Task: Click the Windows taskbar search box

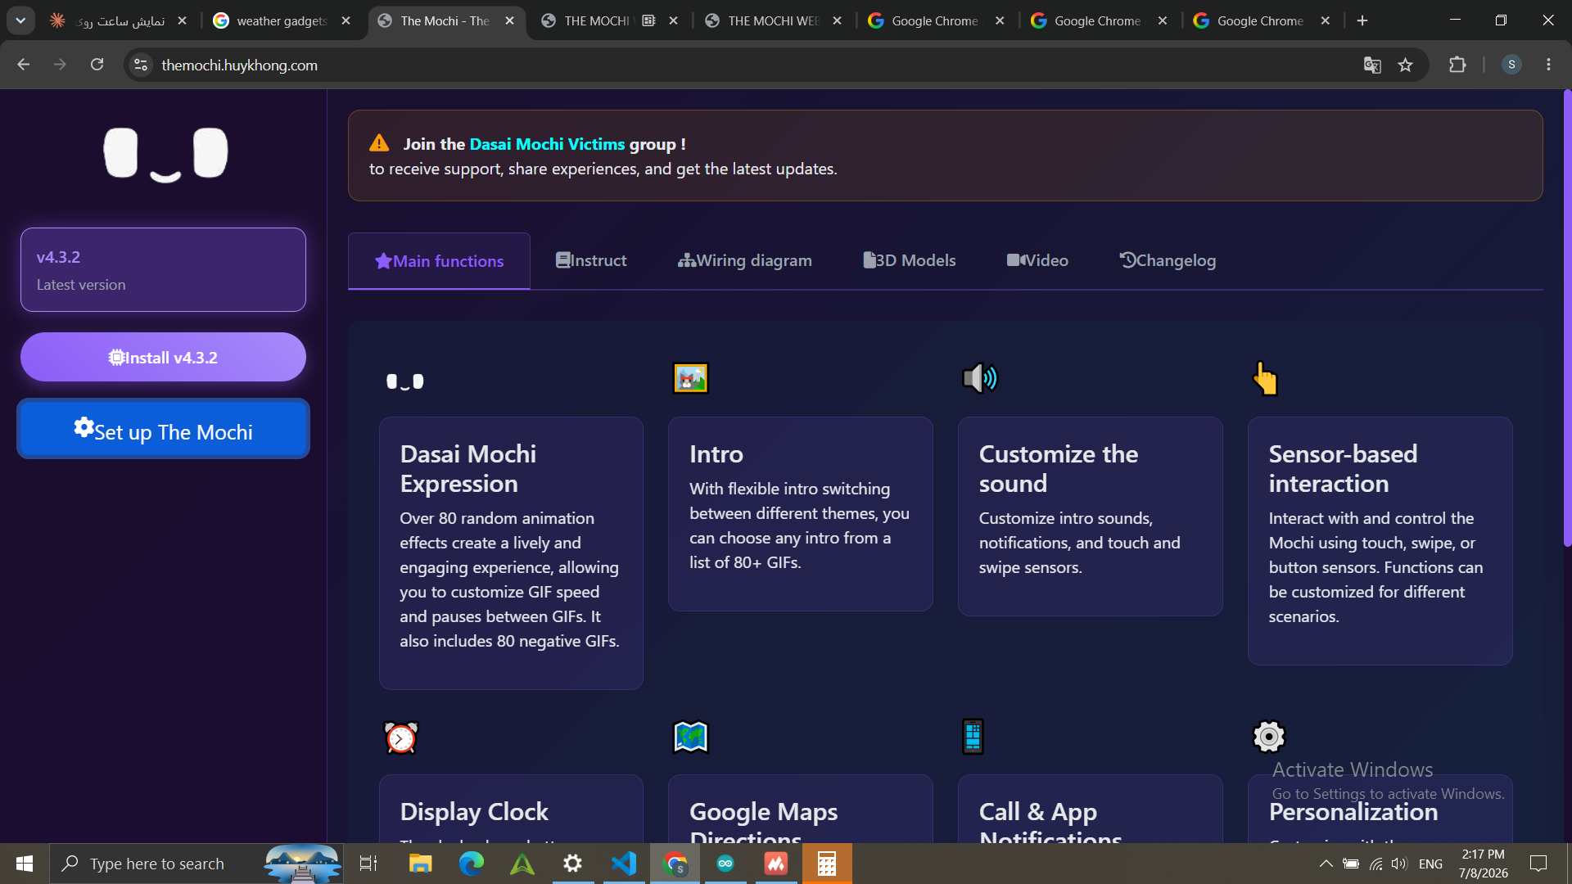Action: click(196, 864)
